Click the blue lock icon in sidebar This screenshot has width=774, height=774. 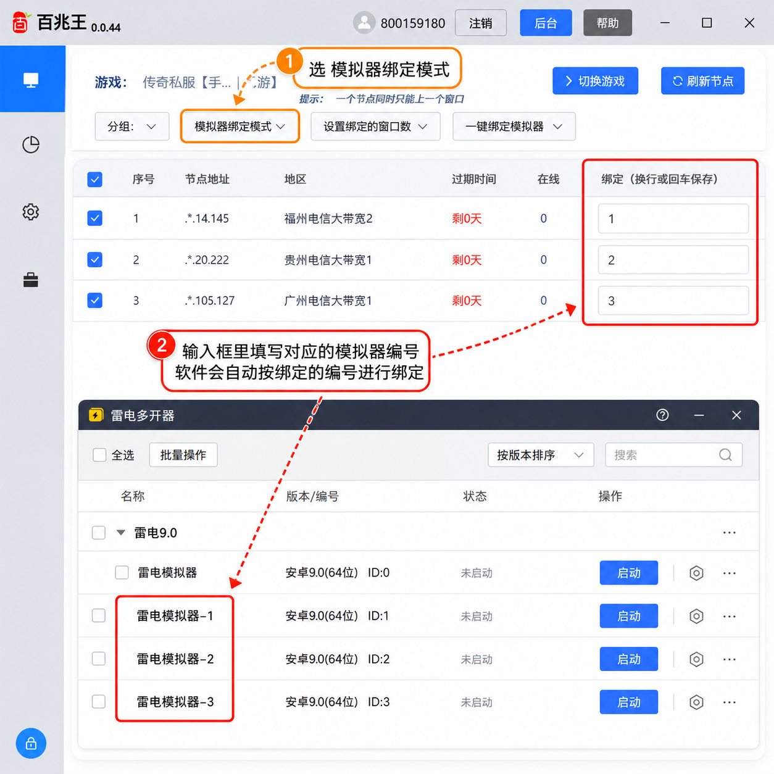click(x=31, y=743)
